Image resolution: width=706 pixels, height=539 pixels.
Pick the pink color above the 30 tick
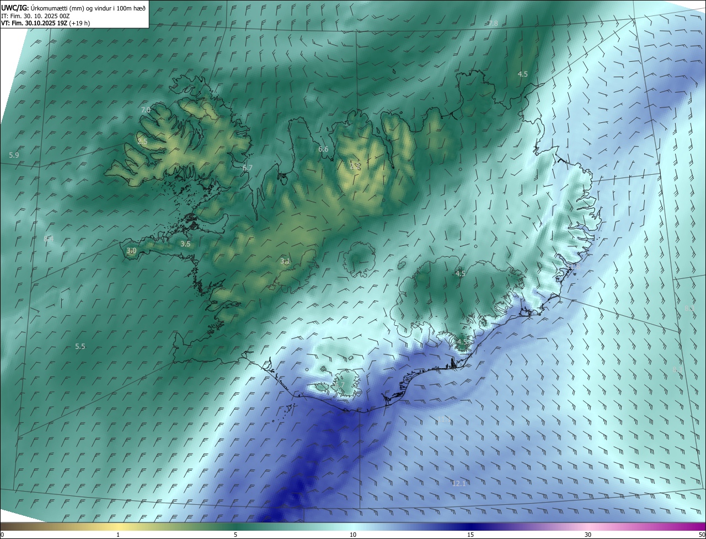coord(588,526)
